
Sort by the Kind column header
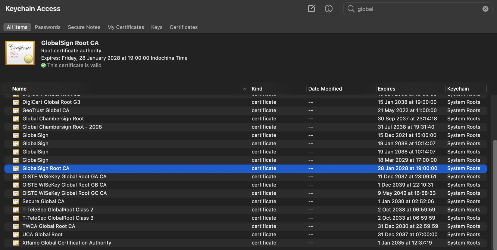[x=257, y=89]
